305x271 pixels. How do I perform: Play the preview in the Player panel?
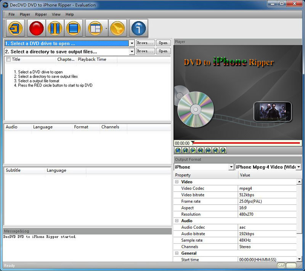[x=193, y=150]
